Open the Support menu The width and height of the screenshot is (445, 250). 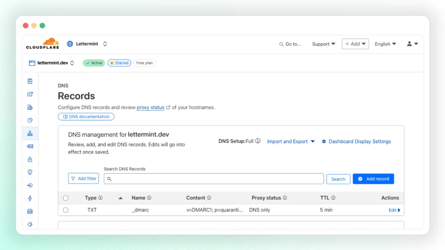tap(323, 44)
